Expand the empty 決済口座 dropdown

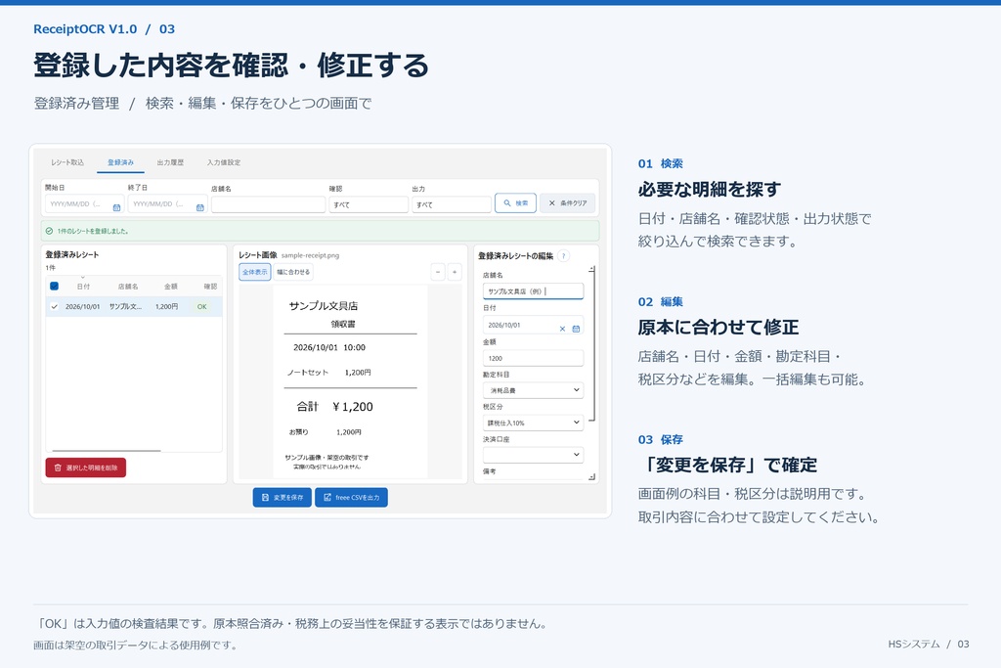click(x=533, y=455)
